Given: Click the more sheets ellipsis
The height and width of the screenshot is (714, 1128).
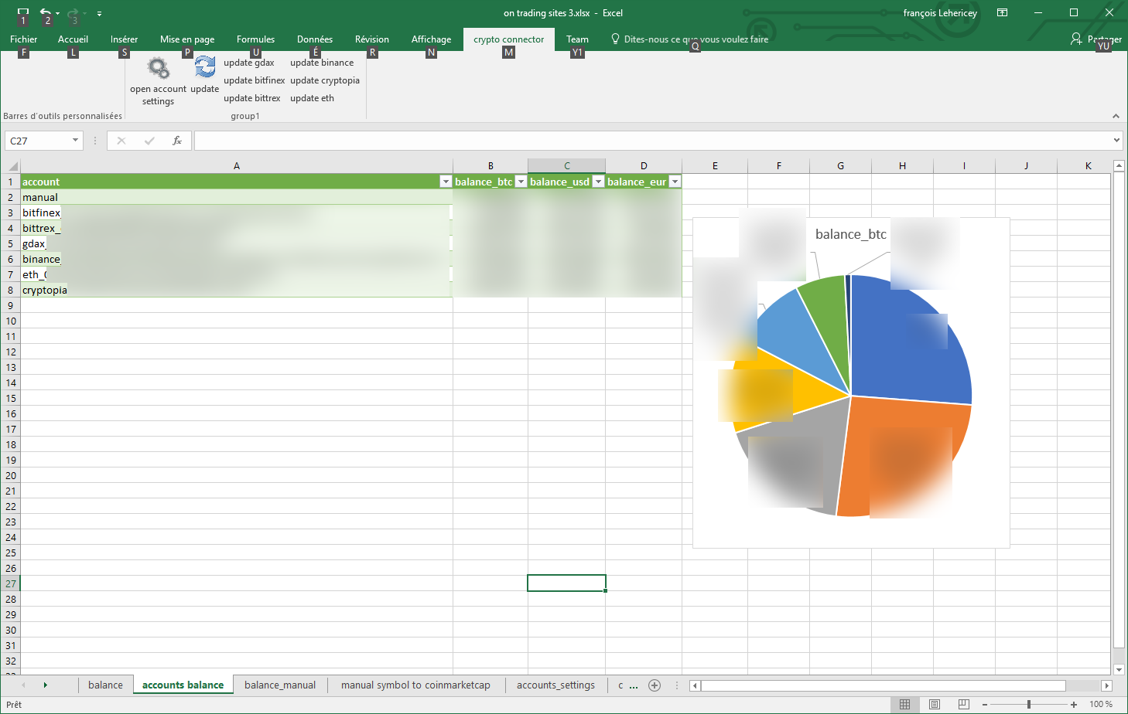Looking at the screenshot, I should click(634, 685).
